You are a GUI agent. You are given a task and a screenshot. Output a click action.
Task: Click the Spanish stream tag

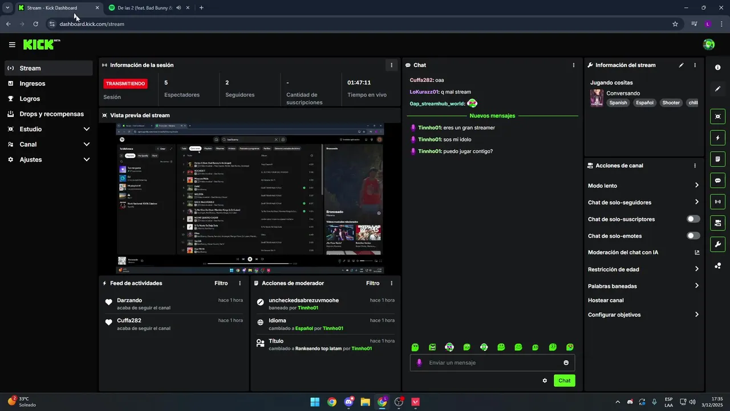(618, 103)
